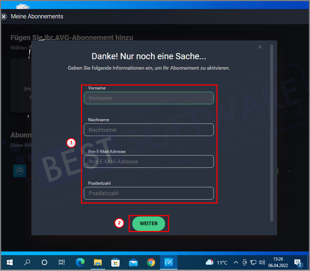
Task: Launch Microsoft Edge from the taskbar
Action: point(80,262)
